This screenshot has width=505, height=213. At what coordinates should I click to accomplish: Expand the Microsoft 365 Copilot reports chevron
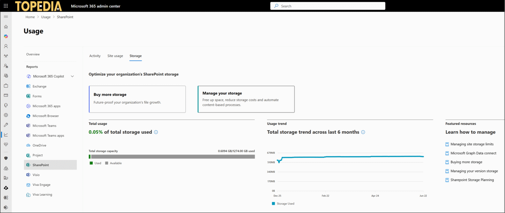(72, 77)
